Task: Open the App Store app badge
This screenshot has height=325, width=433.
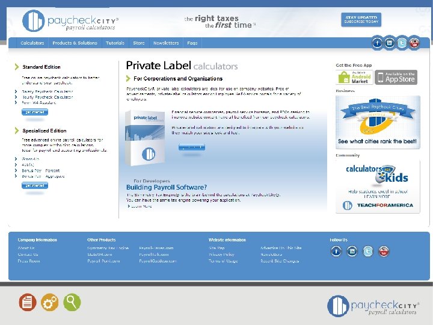Action: [x=396, y=77]
